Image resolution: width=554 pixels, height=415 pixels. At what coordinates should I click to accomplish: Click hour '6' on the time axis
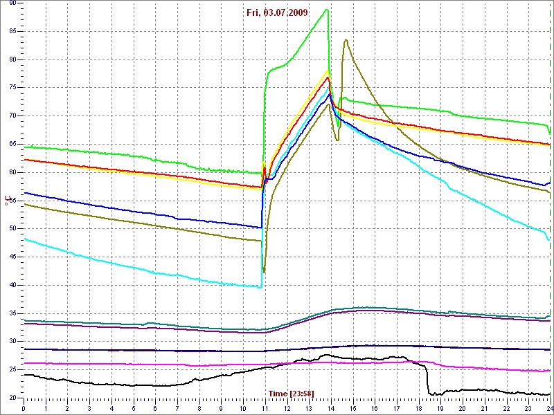tap(155, 407)
